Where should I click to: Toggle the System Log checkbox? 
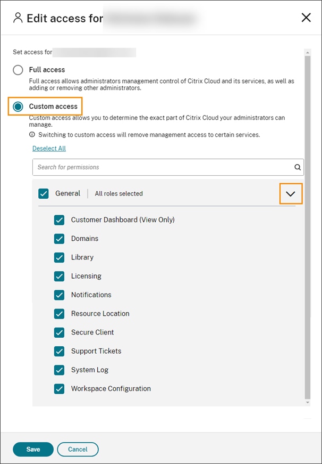(60, 370)
